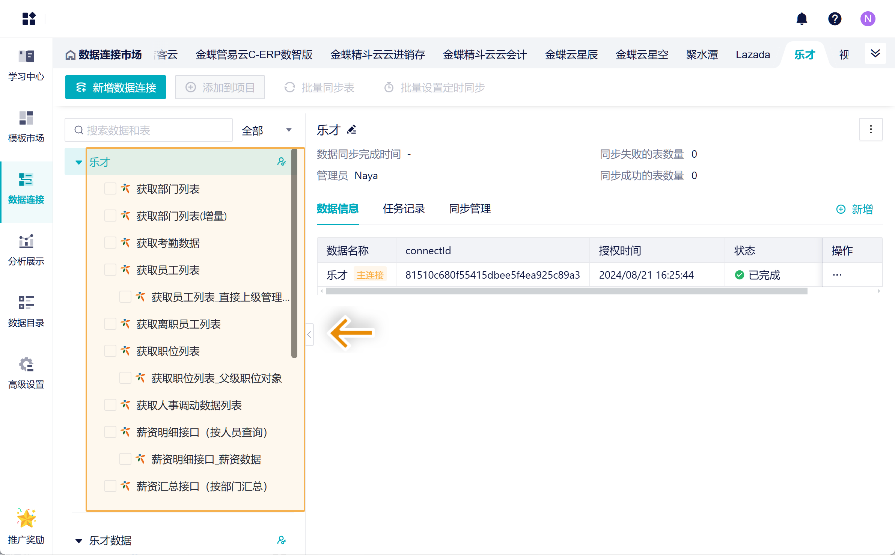Check the 获取考勤数据 checkbox
The image size is (895, 555).
coord(110,243)
